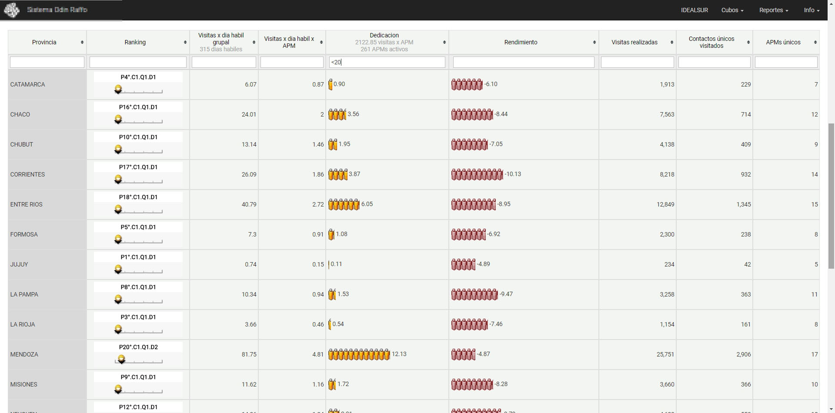Image resolution: width=835 pixels, height=413 pixels.
Task: Click the ENTRE RIOS province cell
Action: (x=47, y=204)
